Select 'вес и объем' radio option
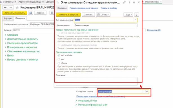This screenshot has width=173, height=108. (x=59, y=55)
